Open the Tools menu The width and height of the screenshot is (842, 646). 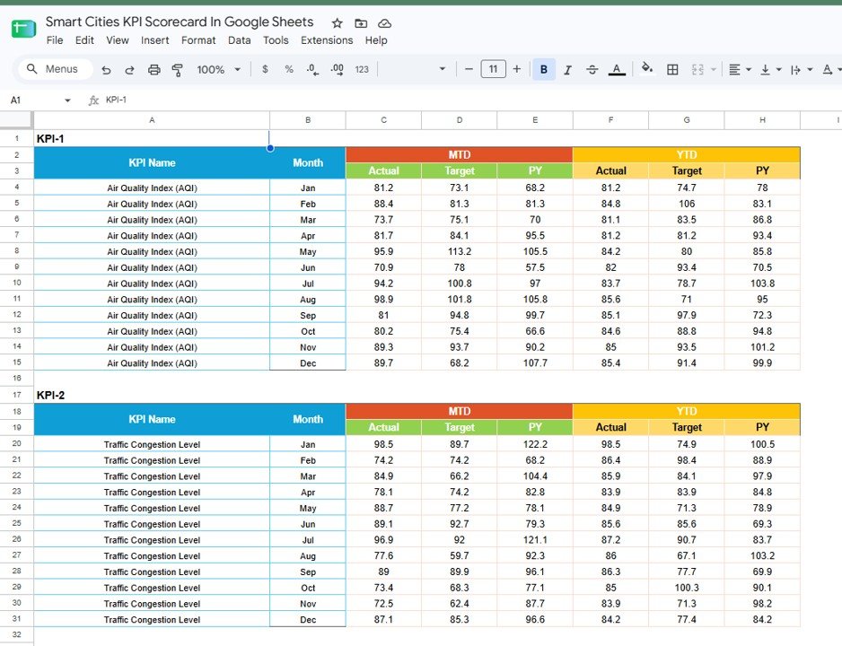point(276,40)
